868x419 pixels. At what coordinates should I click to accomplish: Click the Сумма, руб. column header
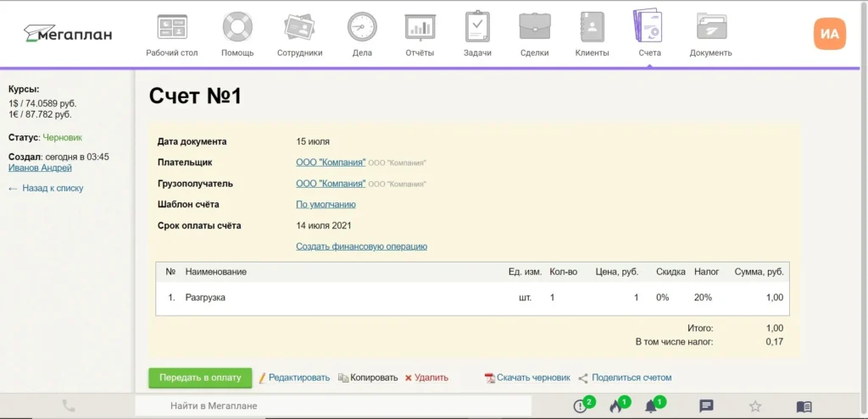click(x=759, y=272)
